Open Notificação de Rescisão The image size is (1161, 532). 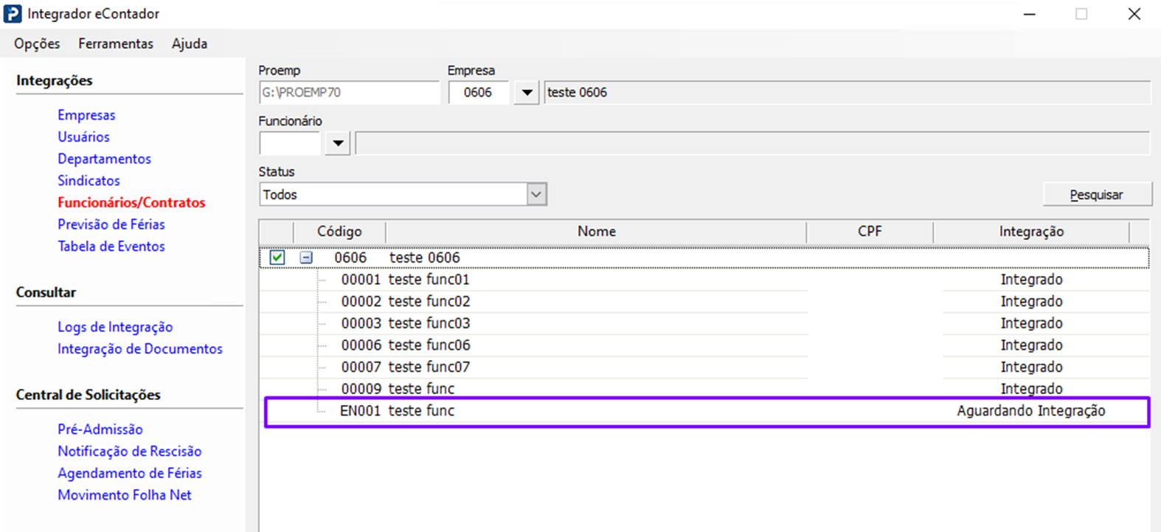[x=130, y=451]
